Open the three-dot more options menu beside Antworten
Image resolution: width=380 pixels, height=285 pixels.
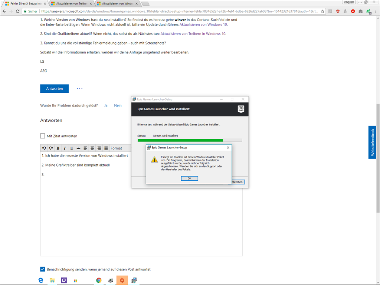click(x=80, y=88)
